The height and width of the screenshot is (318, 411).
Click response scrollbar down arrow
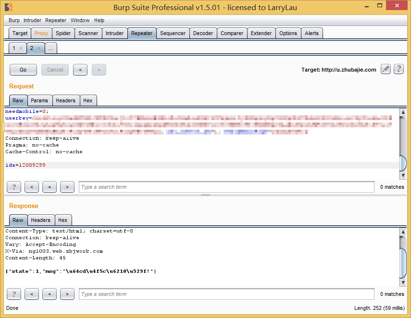403,282
